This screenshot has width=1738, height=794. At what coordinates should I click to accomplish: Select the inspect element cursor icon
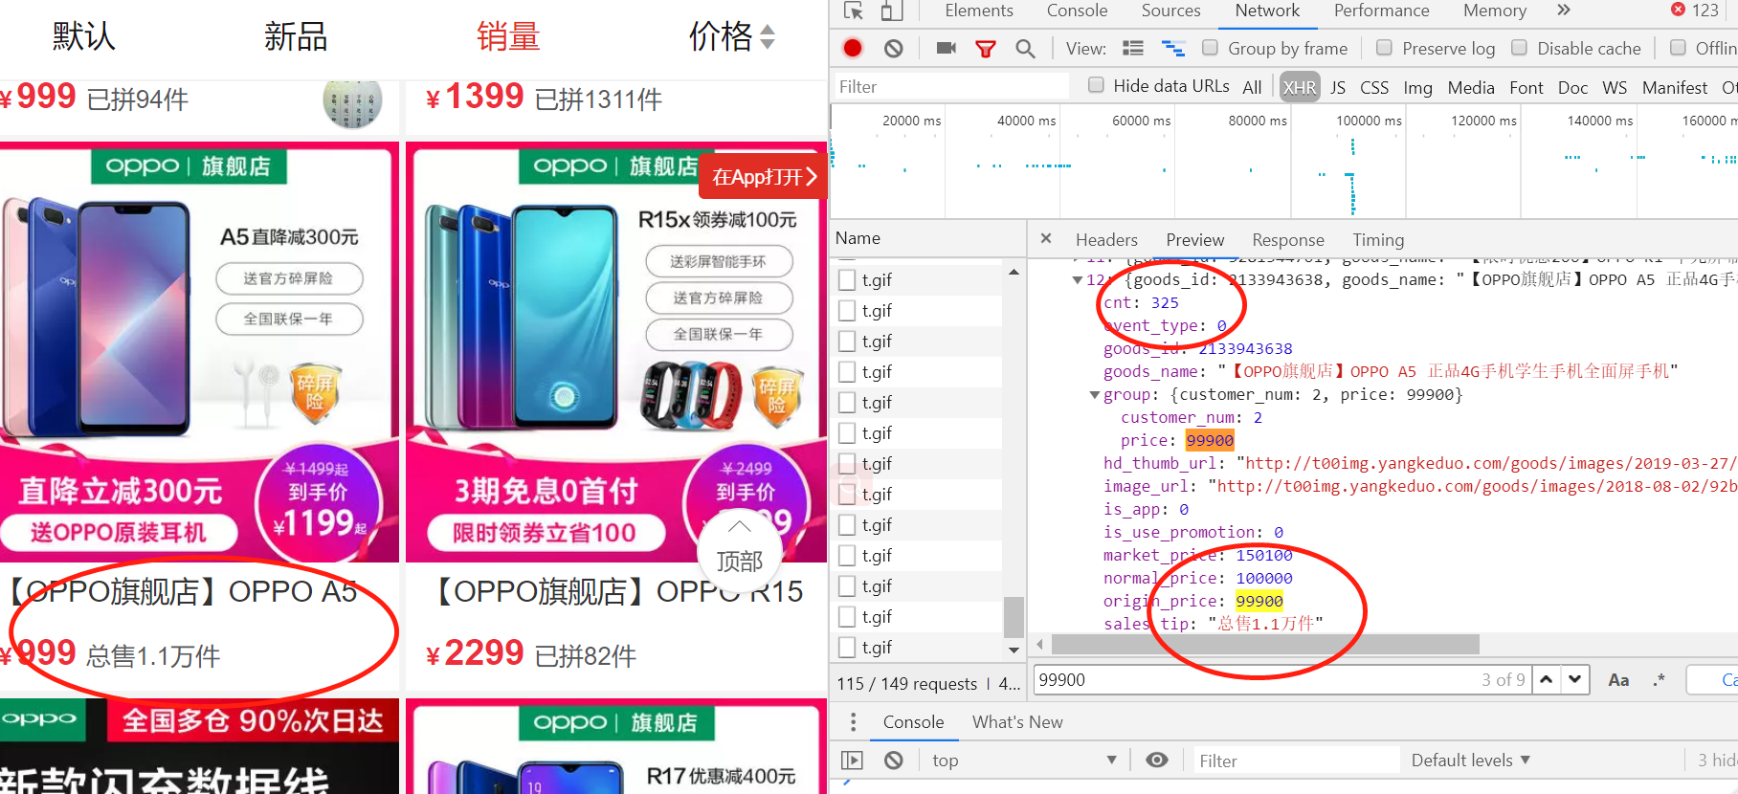point(854,11)
